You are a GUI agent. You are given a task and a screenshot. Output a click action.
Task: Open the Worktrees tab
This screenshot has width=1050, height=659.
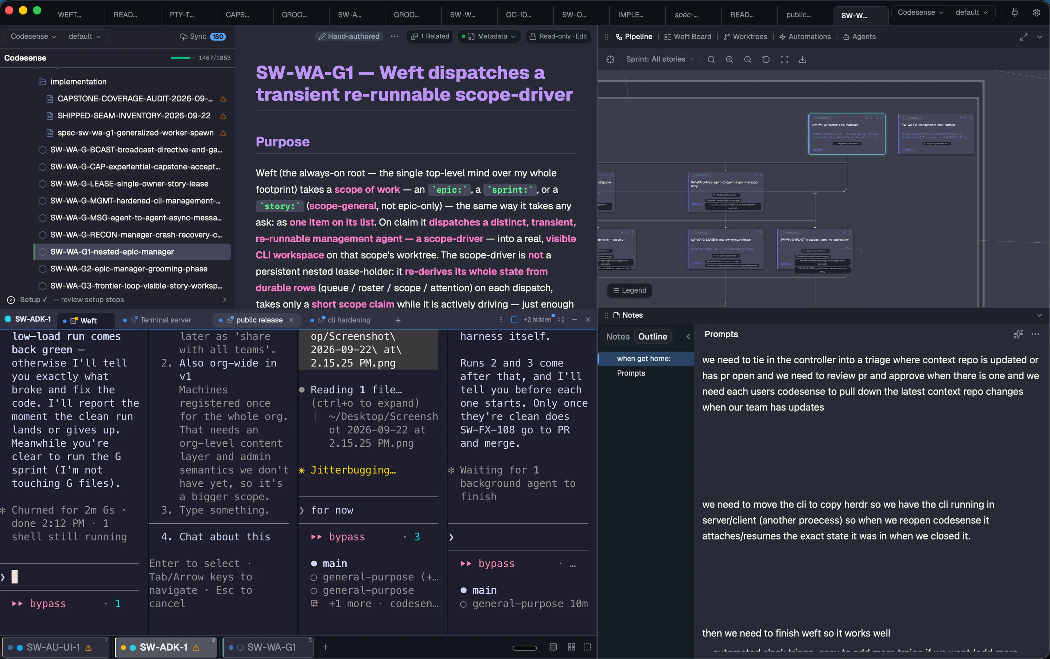745,37
